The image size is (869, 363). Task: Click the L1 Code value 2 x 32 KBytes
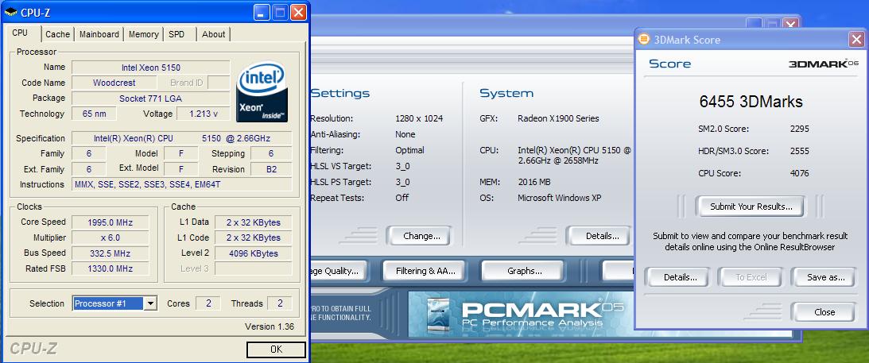(254, 238)
